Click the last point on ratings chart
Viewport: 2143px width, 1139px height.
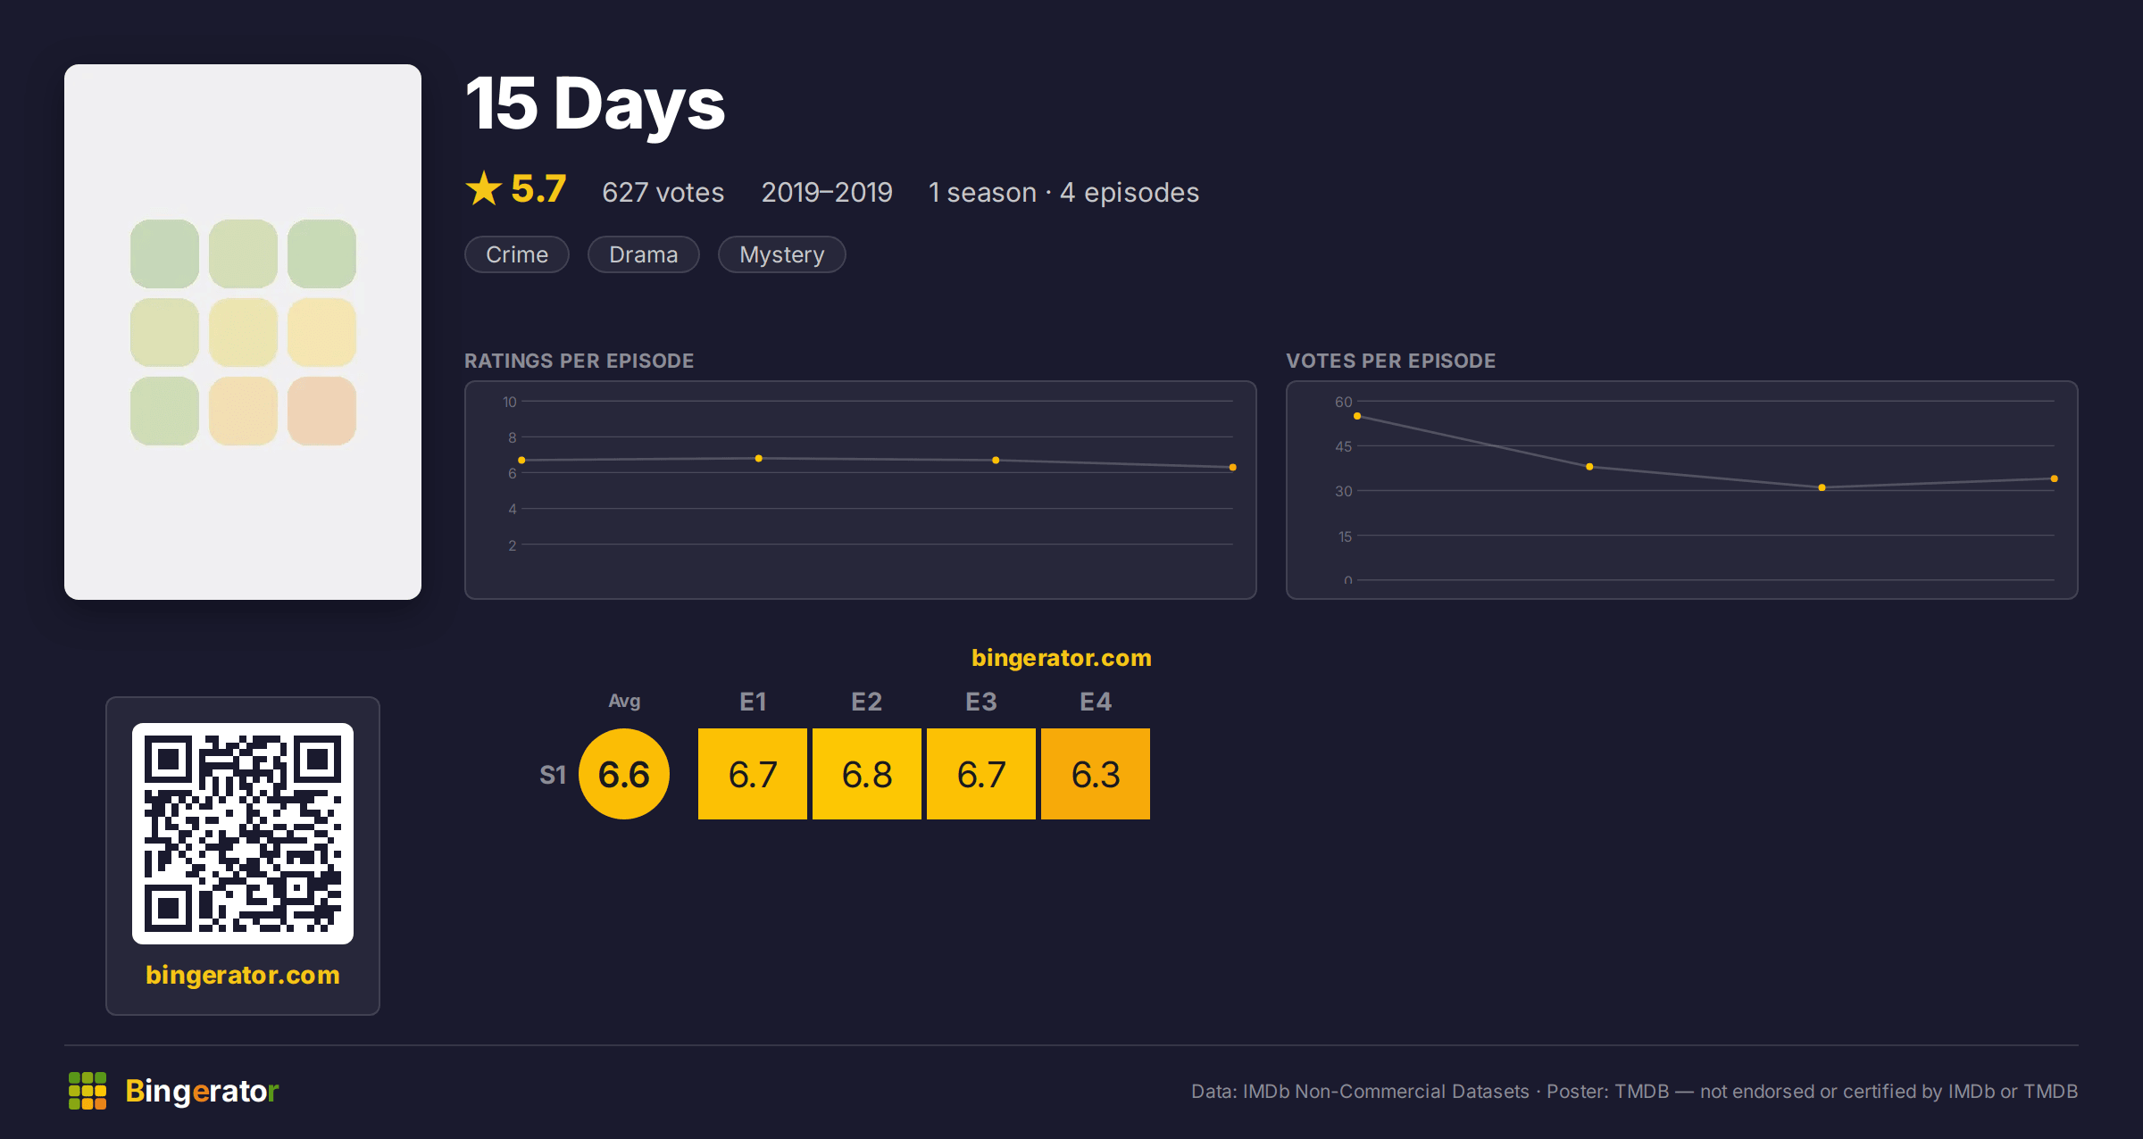(x=1233, y=468)
